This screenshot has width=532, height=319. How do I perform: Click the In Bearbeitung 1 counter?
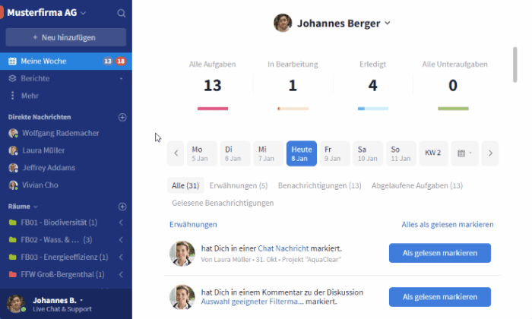click(293, 85)
